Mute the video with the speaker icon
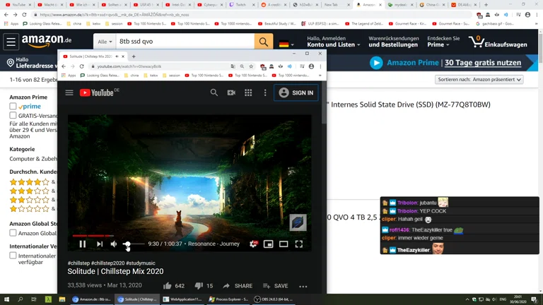Viewport: 543px width, 305px height. [114, 244]
